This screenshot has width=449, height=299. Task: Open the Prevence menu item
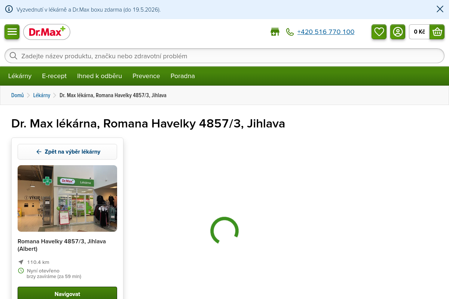tap(146, 76)
